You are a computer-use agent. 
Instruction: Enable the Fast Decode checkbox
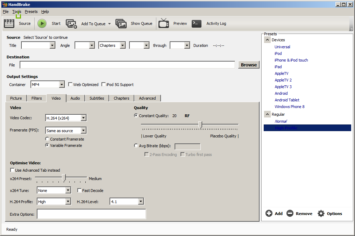[x=79, y=191]
